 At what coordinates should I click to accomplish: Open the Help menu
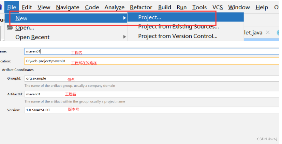262,7
